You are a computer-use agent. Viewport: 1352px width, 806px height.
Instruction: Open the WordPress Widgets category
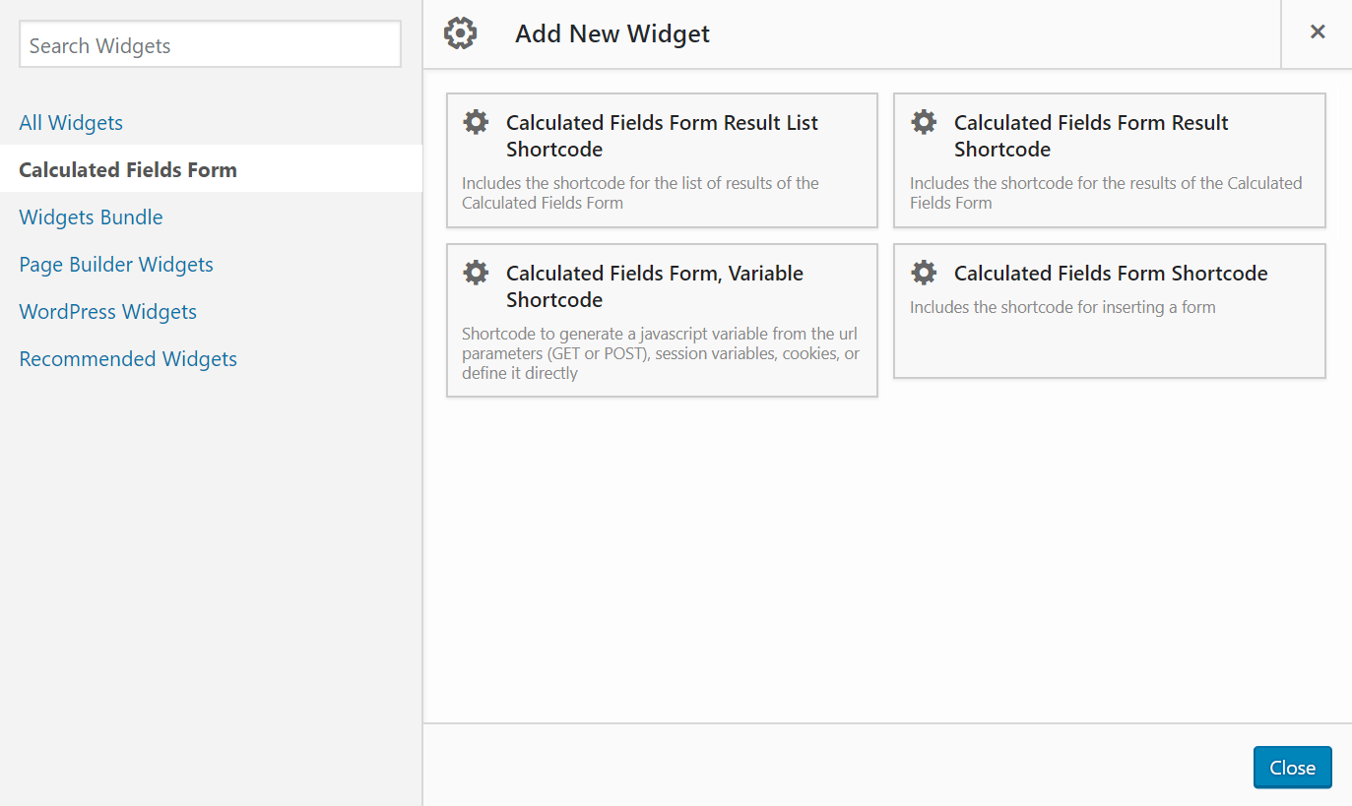click(x=107, y=311)
